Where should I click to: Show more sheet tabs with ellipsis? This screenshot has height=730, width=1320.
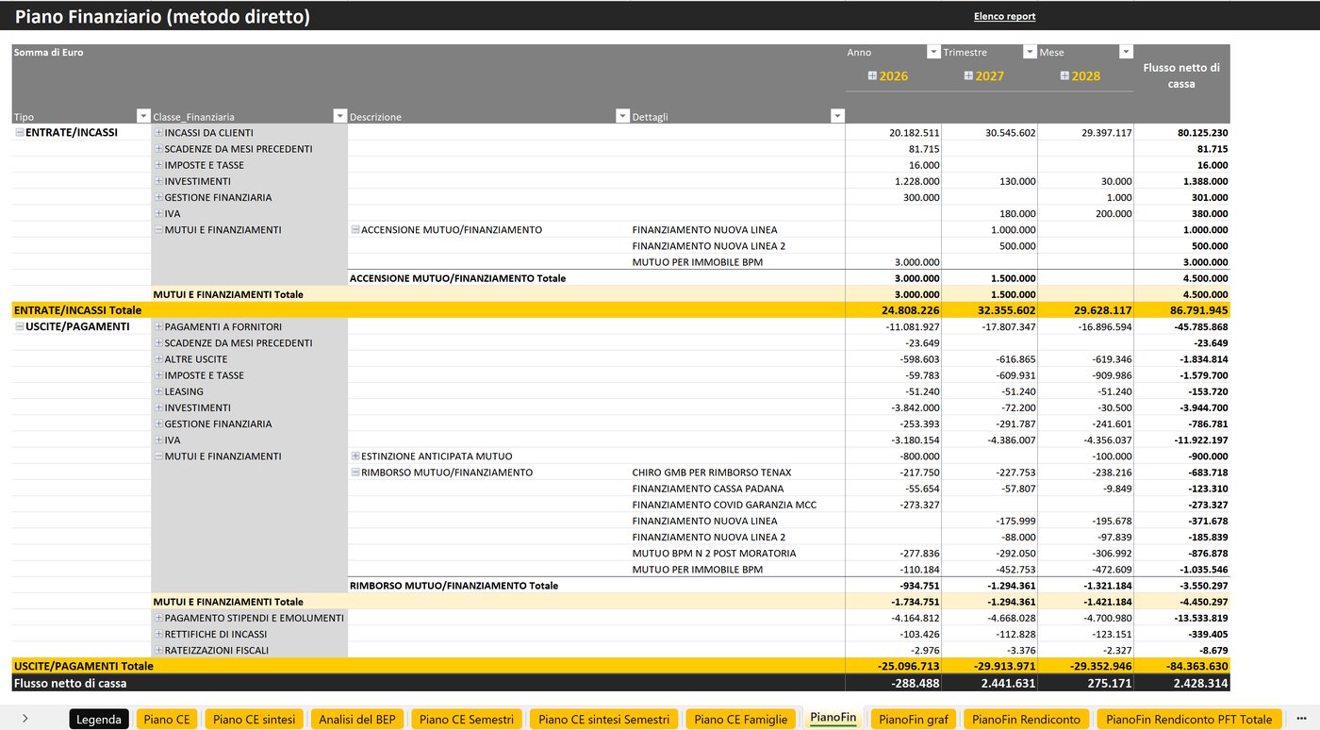[x=1301, y=719]
